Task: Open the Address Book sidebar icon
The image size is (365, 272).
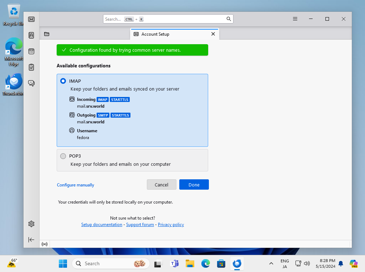Action: pos(31,35)
